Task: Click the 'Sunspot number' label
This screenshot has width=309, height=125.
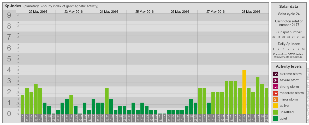Action: (x=289, y=32)
